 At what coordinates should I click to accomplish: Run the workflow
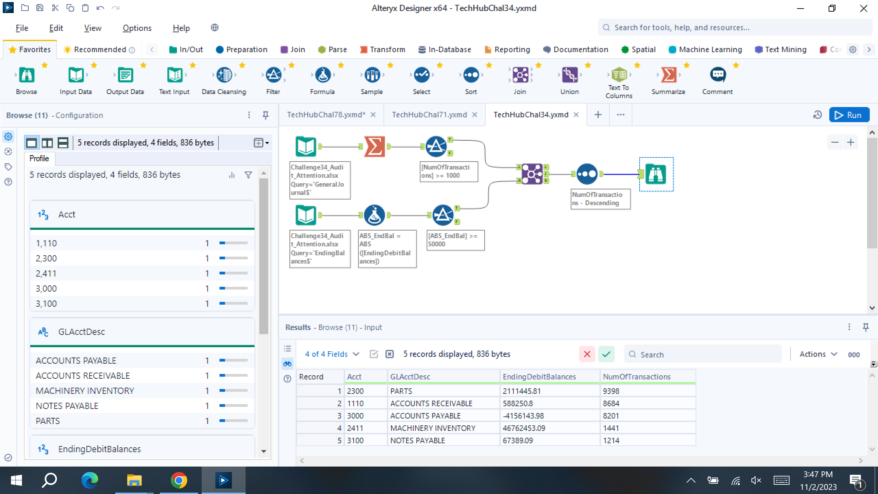click(x=849, y=115)
